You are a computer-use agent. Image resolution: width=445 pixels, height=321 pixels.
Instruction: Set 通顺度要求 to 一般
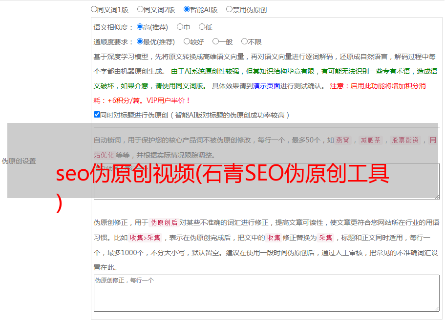(x=215, y=41)
